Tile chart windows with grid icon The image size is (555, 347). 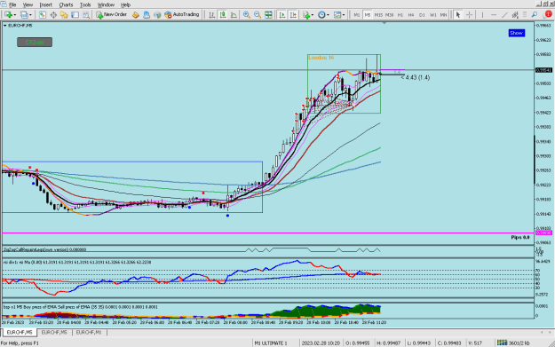tap(269, 15)
